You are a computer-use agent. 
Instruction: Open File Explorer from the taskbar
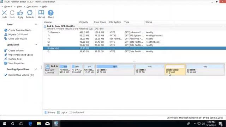tap(39, 124)
